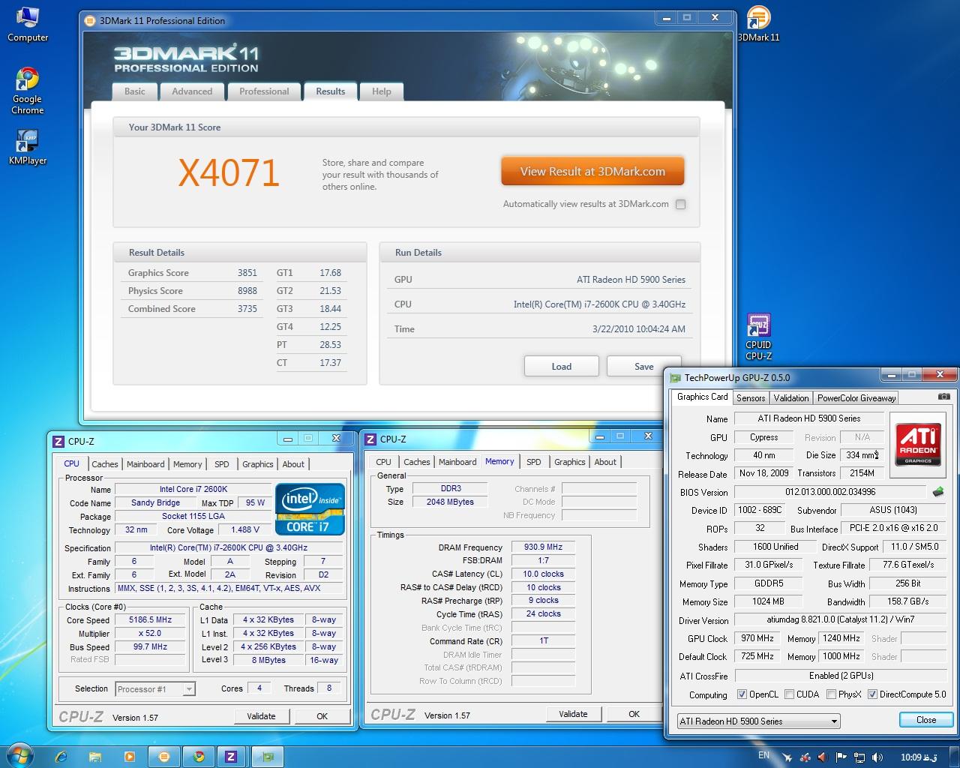Click the Save button in 3DMark
960x768 pixels.
click(x=643, y=366)
